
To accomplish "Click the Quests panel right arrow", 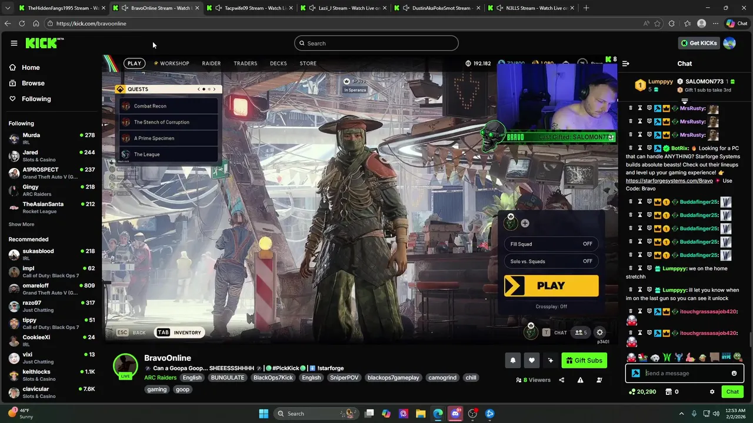I will tap(214, 89).
